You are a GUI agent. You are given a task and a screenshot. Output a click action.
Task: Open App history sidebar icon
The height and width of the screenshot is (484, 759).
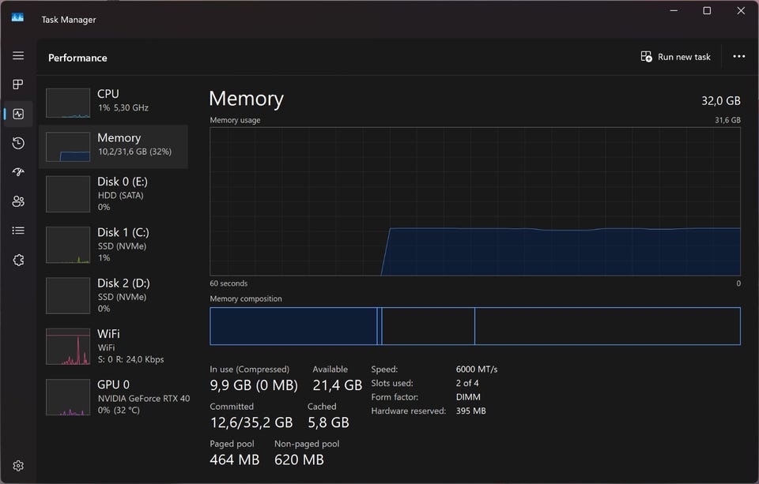(x=18, y=143)
